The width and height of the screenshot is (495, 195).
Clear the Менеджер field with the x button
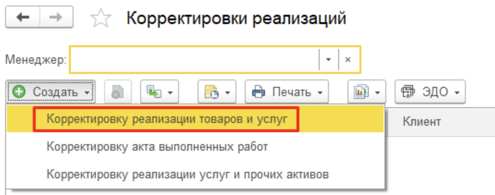click(x=348, y=60)
